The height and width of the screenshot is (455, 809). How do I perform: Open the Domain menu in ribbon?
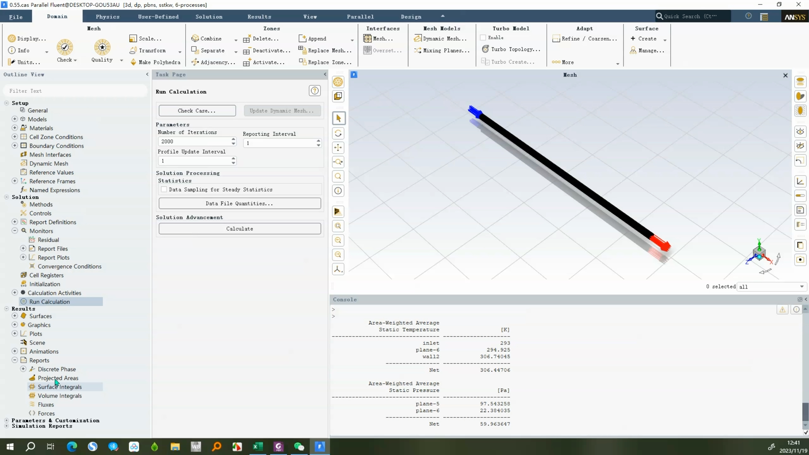pyautogui.click(x=57, y=16)
